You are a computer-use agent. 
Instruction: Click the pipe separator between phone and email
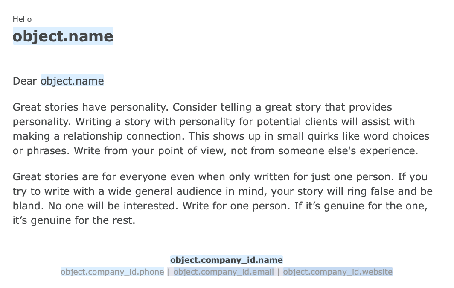[x=169, y=272]
